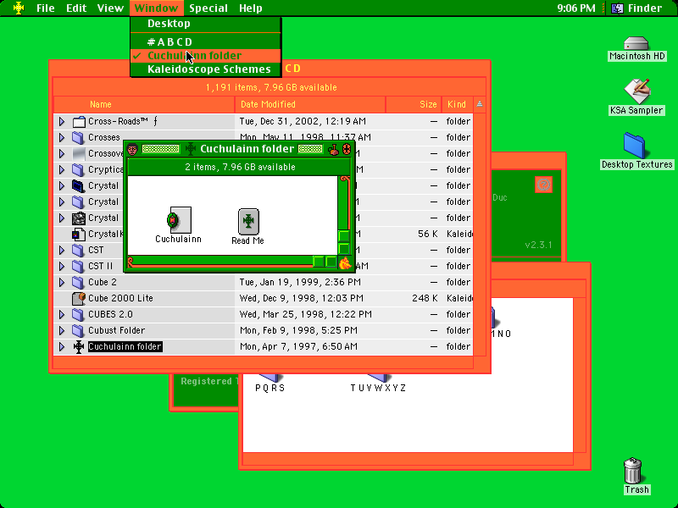Select the Cube 2 folder icon
This screenshot has height=508, width=678.
(x=79, y=283)
